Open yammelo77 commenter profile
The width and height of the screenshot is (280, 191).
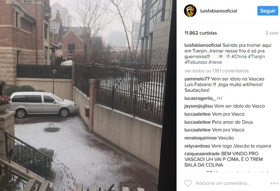pyautogui.click(x=197, y=79)
